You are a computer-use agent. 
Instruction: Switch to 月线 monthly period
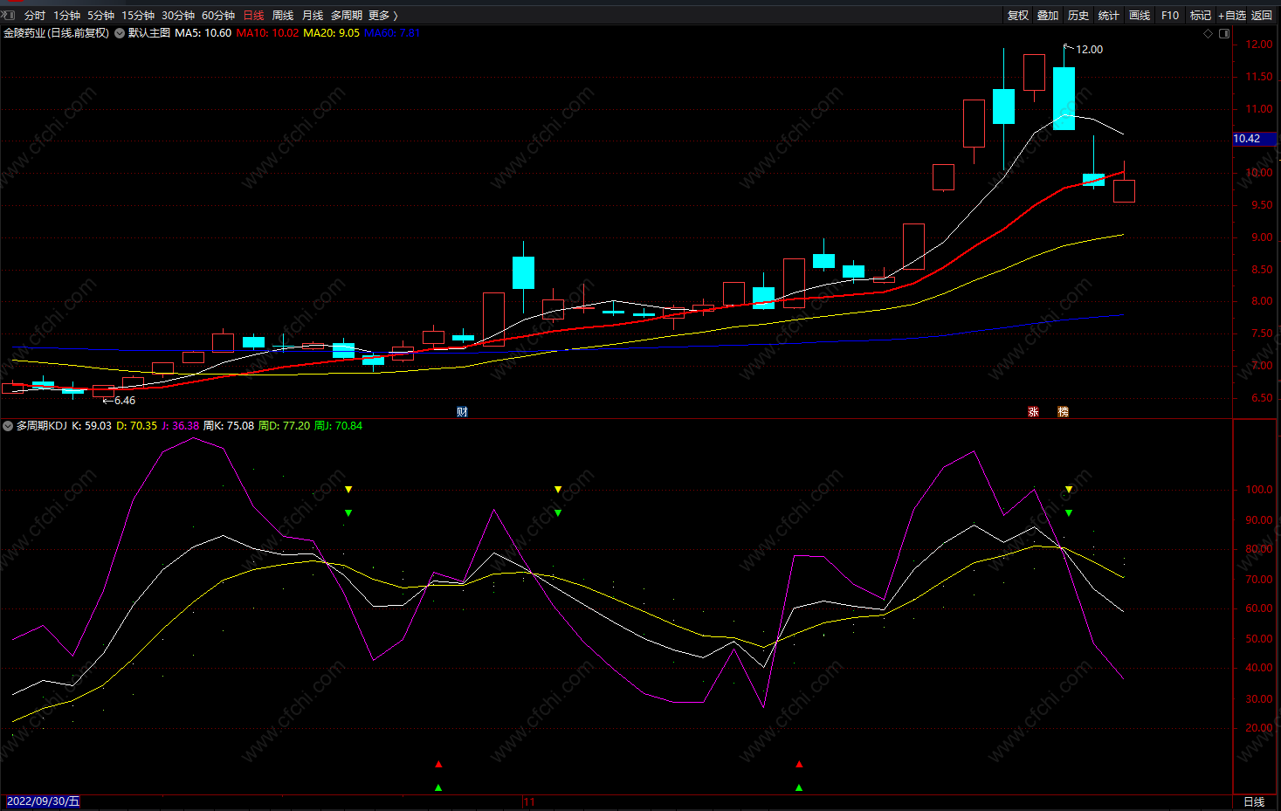point(313,16)
